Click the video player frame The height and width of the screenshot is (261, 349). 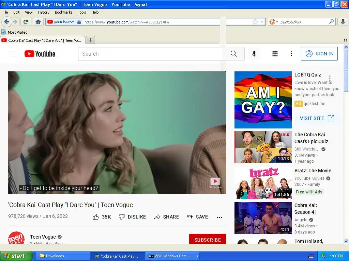pyautogui.click(x=117, y=133)
